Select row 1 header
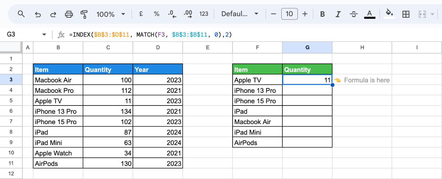 coord(11,59)
